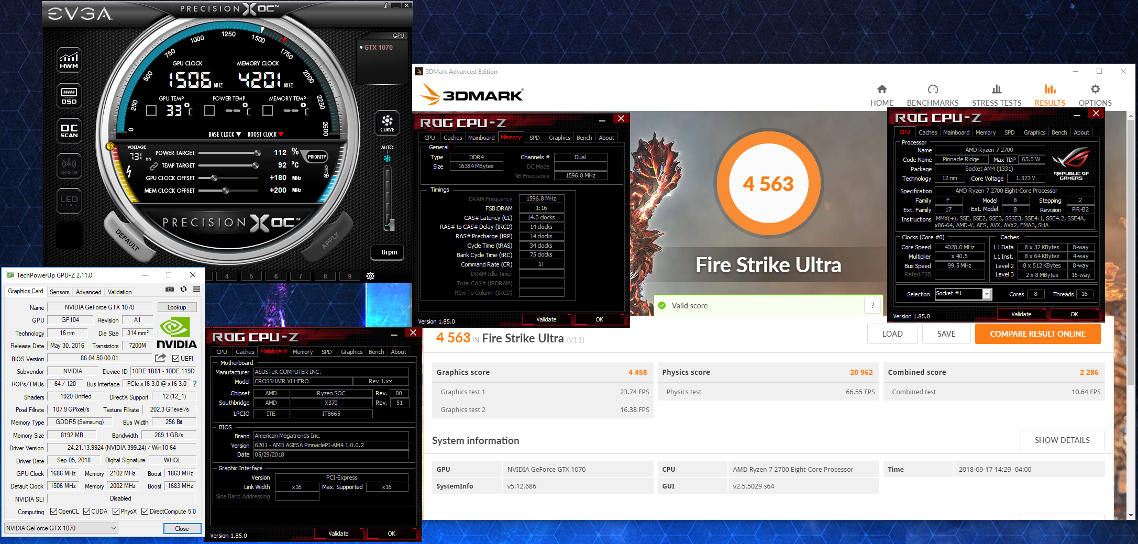The image size is (1138, 544).
Task: Open the HWM hardware monitor in Precision XOC
Action: (69, 60)
